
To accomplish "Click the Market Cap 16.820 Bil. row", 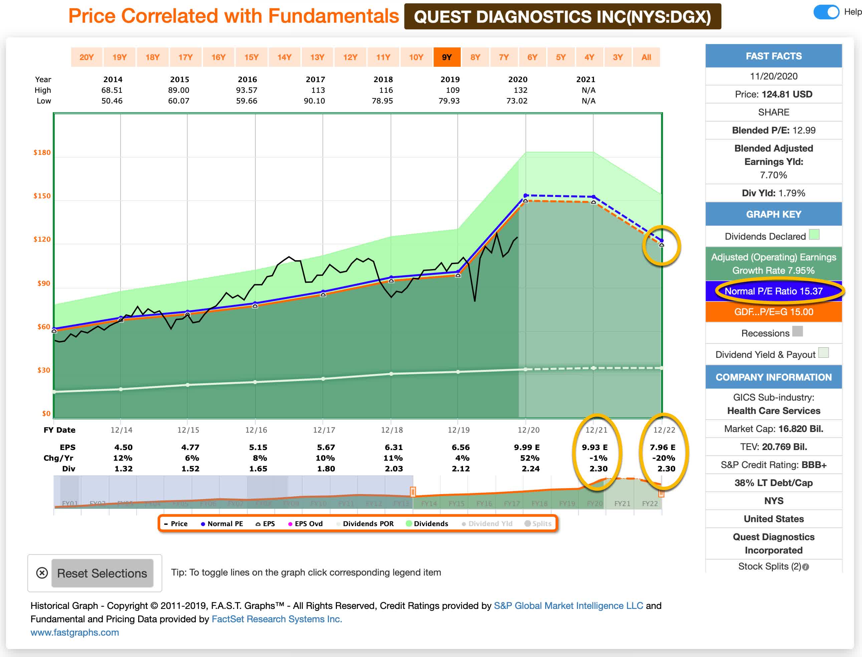I will [x=774, y=429].
